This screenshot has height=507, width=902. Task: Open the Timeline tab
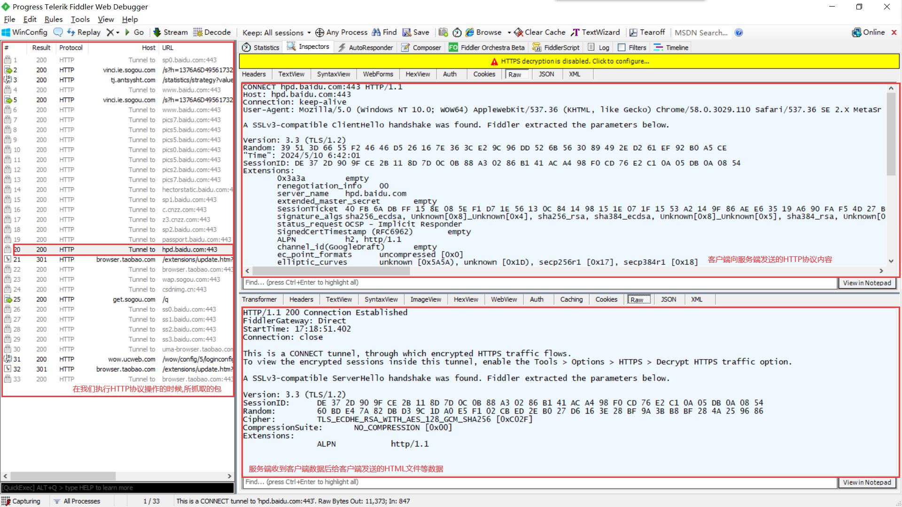(x=671, y=47)
